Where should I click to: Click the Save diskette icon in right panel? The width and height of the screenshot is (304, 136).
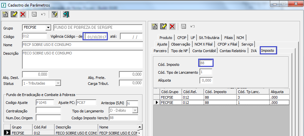(x=183, y=26)
